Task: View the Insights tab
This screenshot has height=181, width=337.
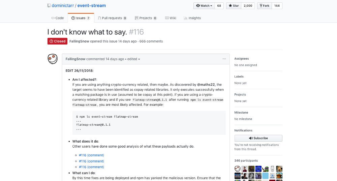Action: [x=192, y=18]
